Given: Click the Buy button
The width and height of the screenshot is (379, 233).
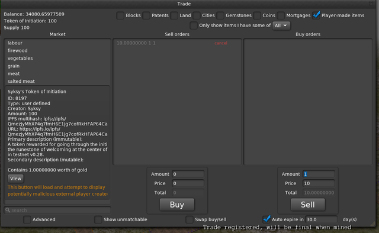Looking at the screenshot, I should (x=177, y=205).
